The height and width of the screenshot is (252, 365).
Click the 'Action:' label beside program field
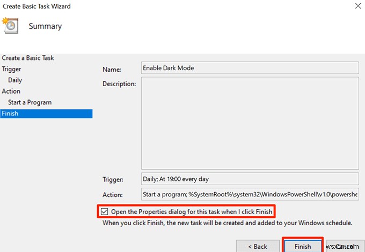(x=113, y=195)
